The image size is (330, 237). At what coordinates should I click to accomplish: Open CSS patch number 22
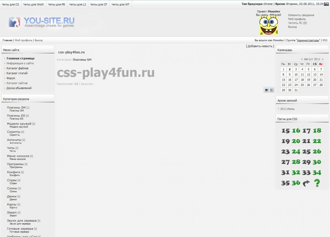pos(317,141)
